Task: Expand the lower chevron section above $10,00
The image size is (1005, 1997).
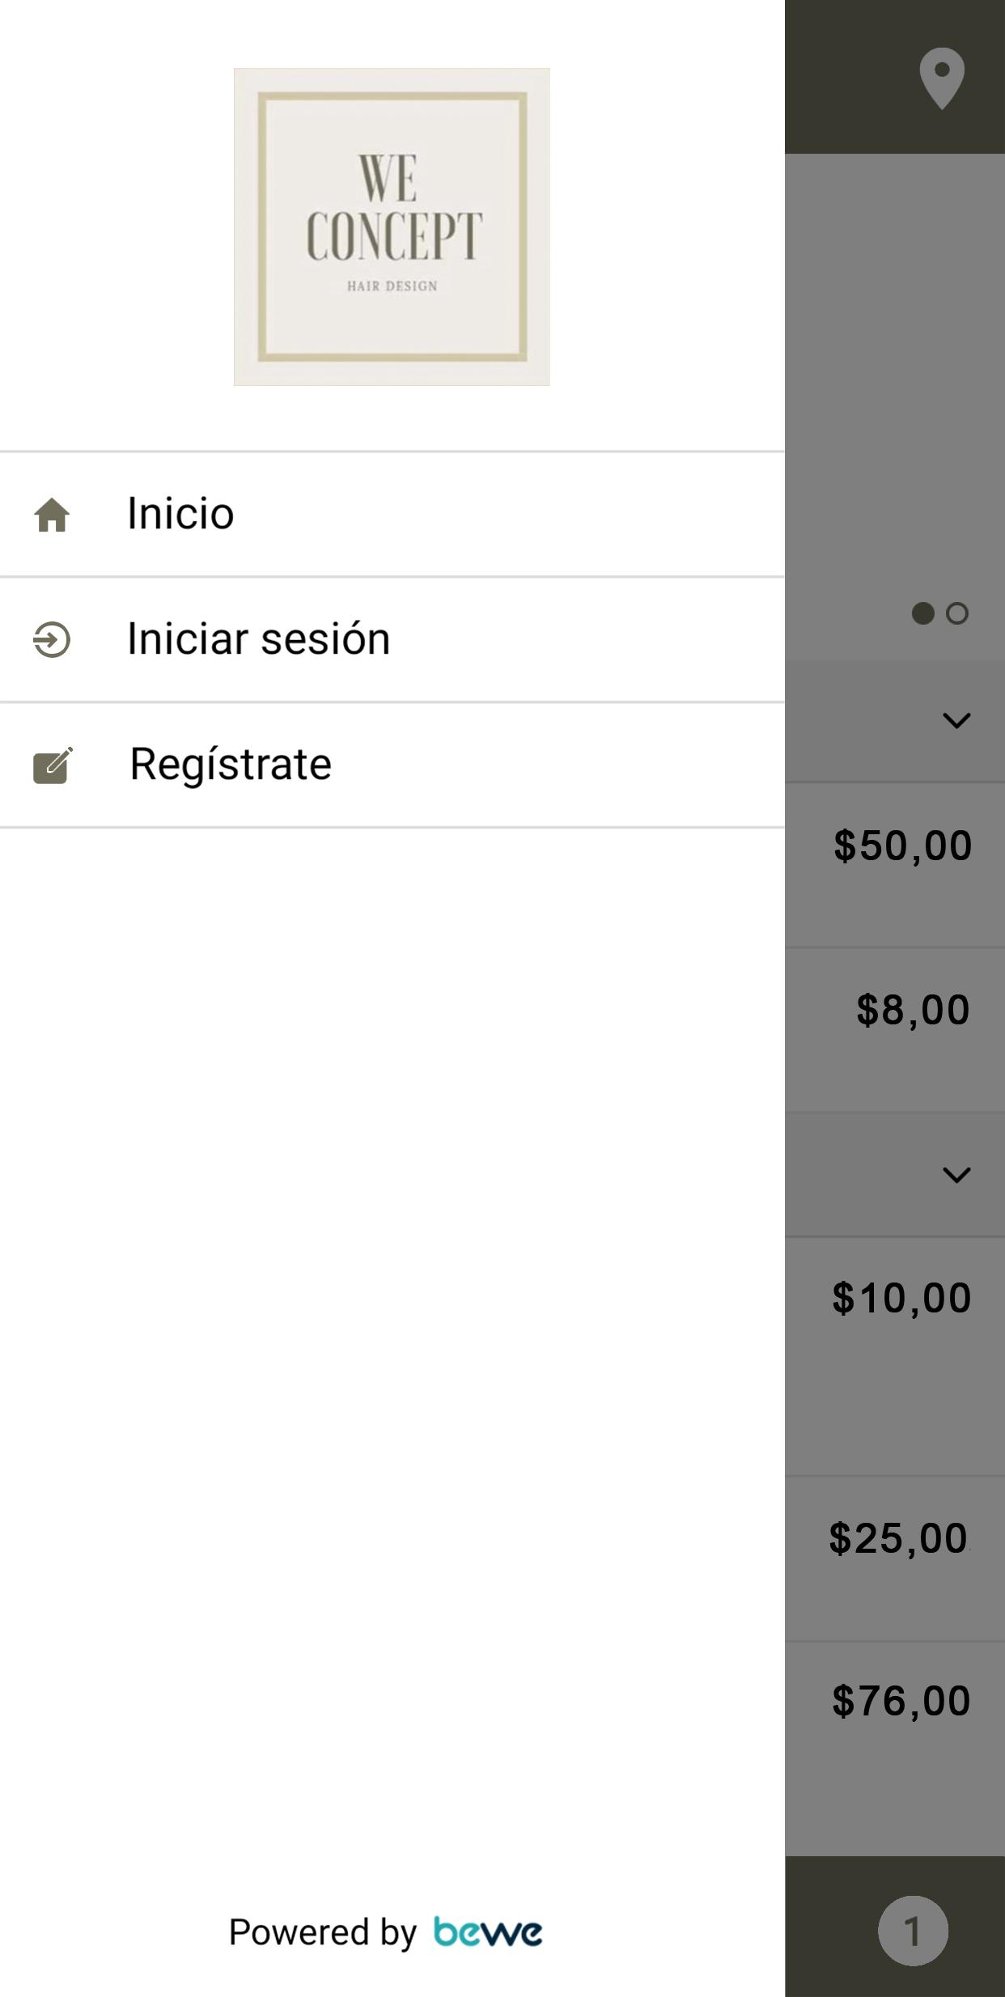Action: [x=895, y=1175]
